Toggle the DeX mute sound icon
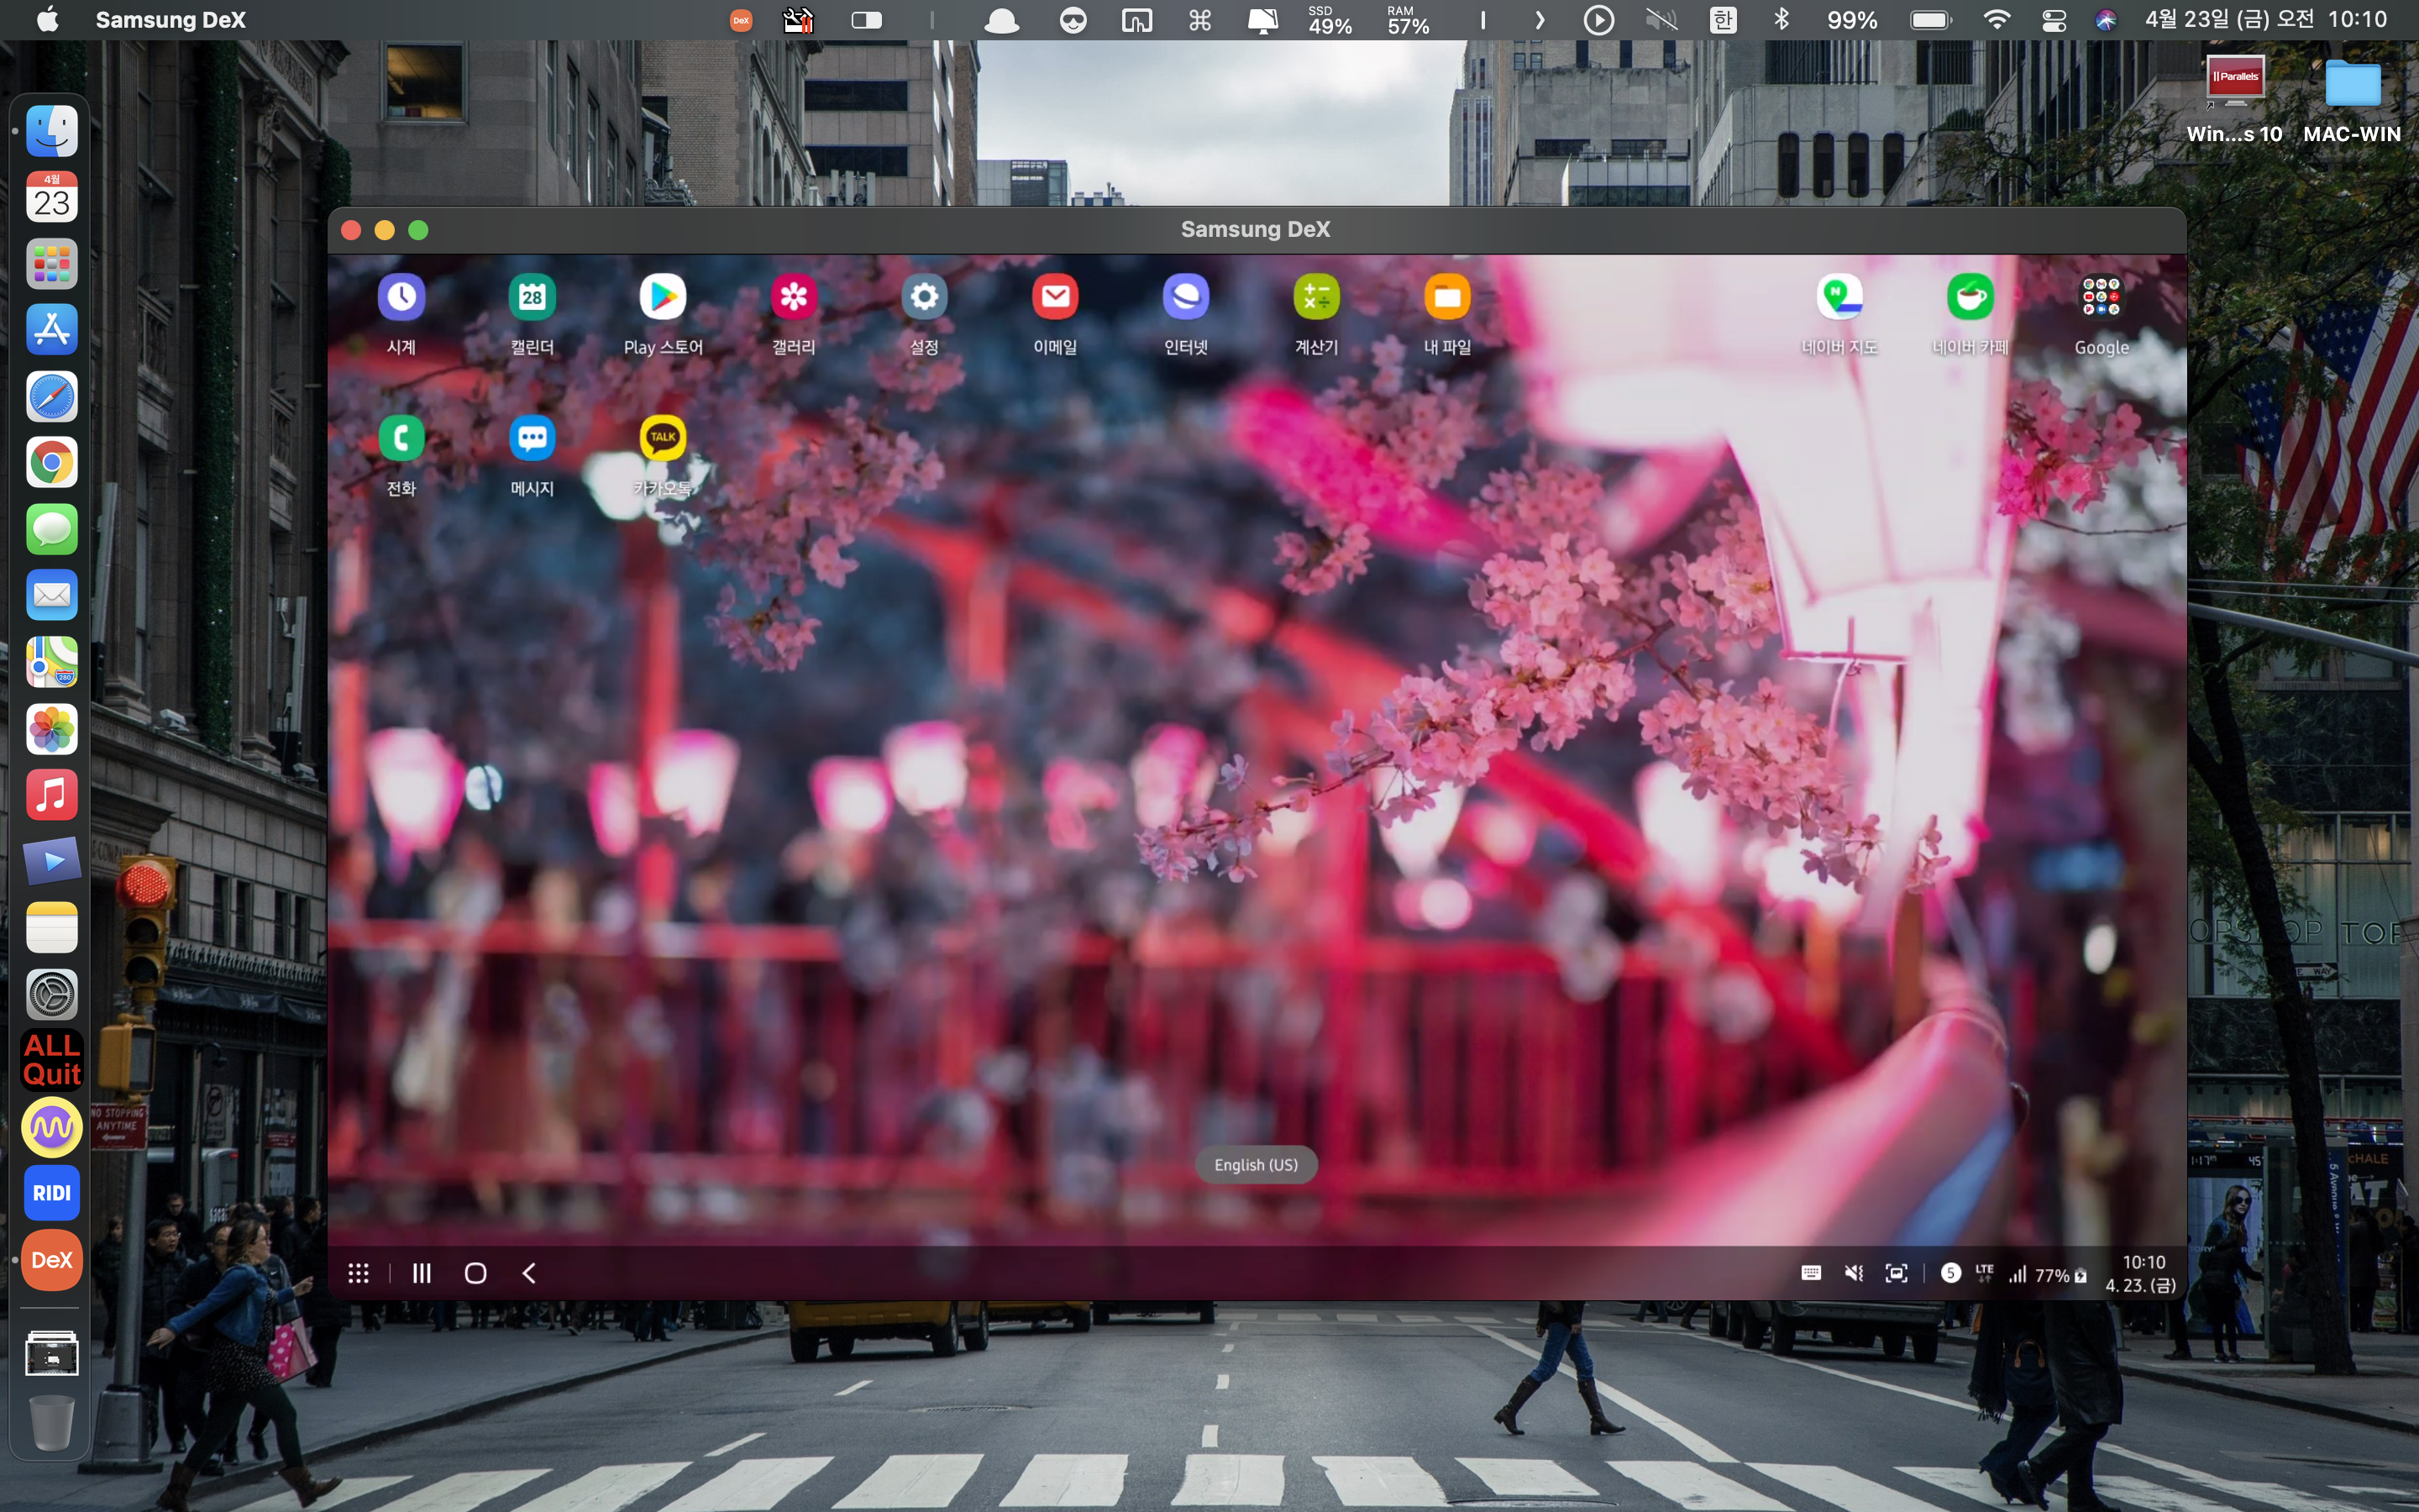Image resolution: width=2419 pixels, height=1512 pixels. click(x=1855, y=1273)
